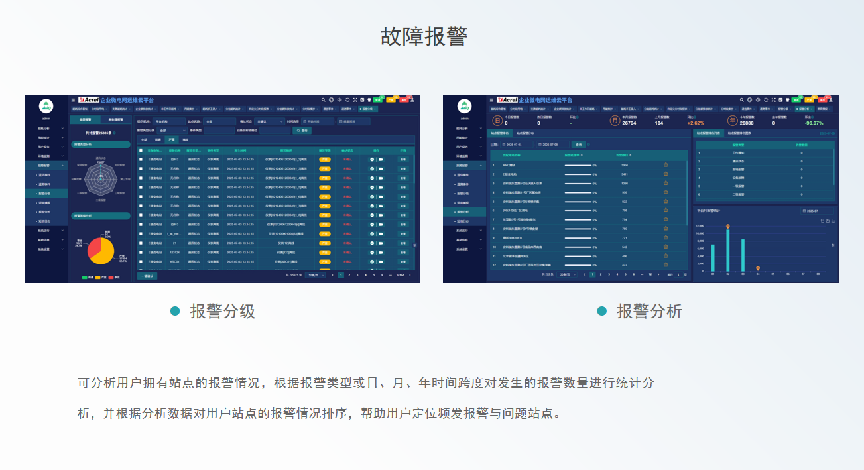
Task: Click star icon in AMC测试 ranking row
Action: (666, 165)
